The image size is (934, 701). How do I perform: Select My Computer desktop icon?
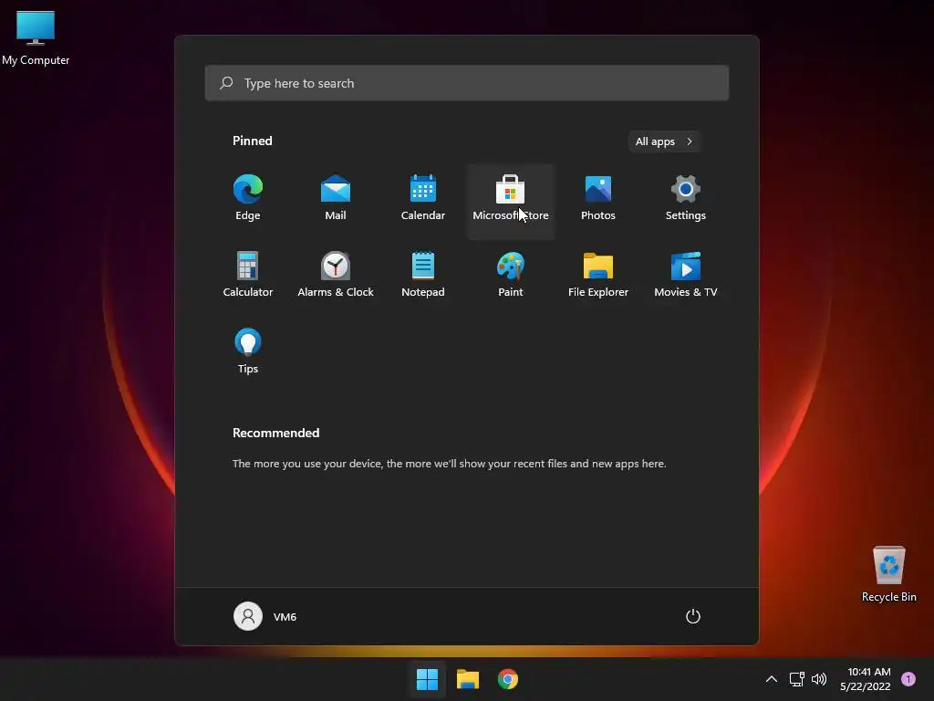pos(36,37)
